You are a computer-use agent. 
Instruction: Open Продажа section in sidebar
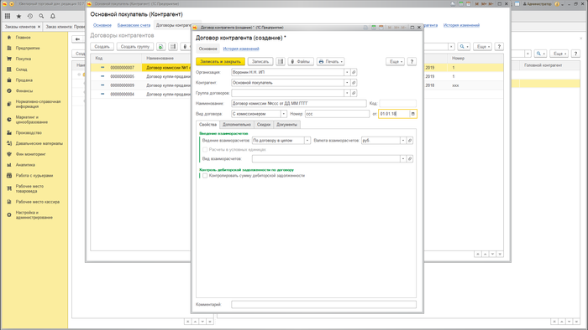24,80
